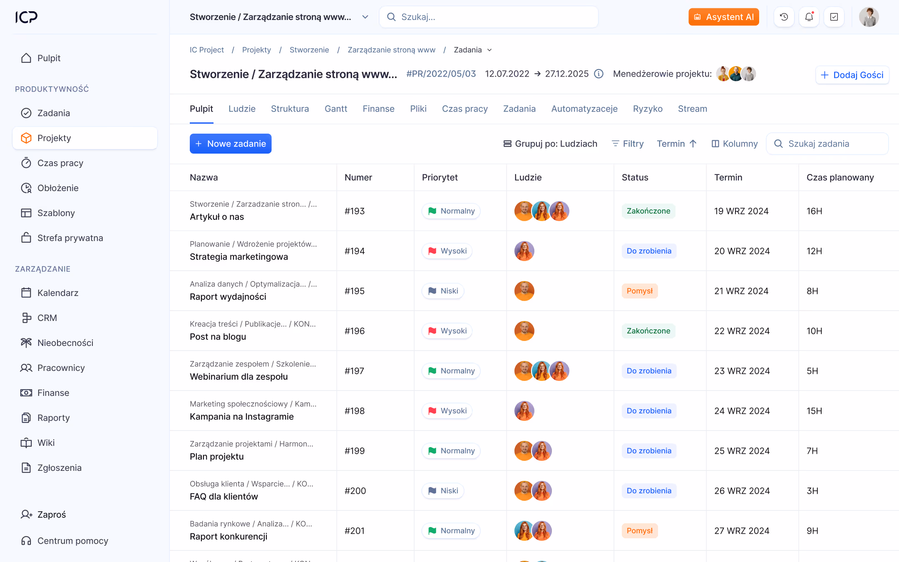Screen dimensions: 899x562
Task: Go to CRM in the sidebar
Action: (47, 318)
